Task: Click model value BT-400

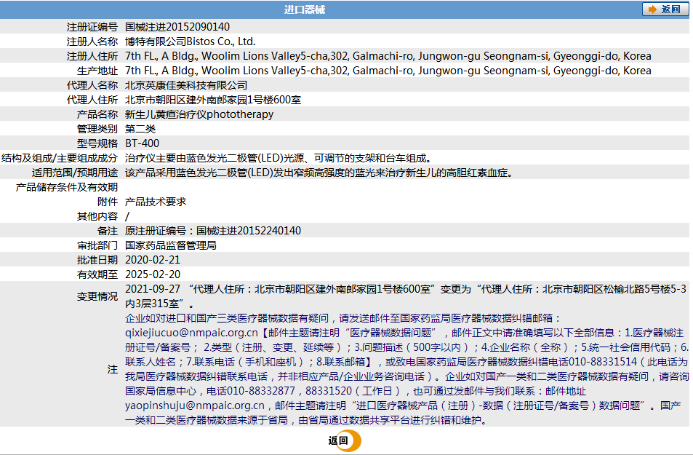Action: (x=142, y=143)
